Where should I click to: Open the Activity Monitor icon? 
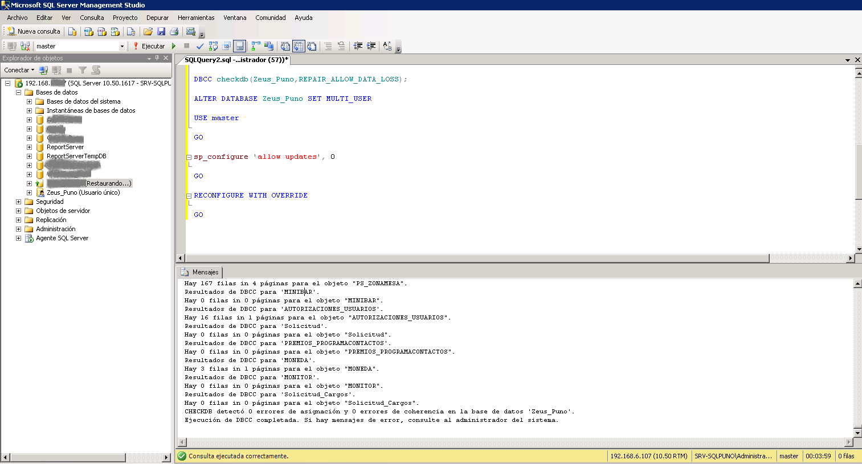coord(191,31)
